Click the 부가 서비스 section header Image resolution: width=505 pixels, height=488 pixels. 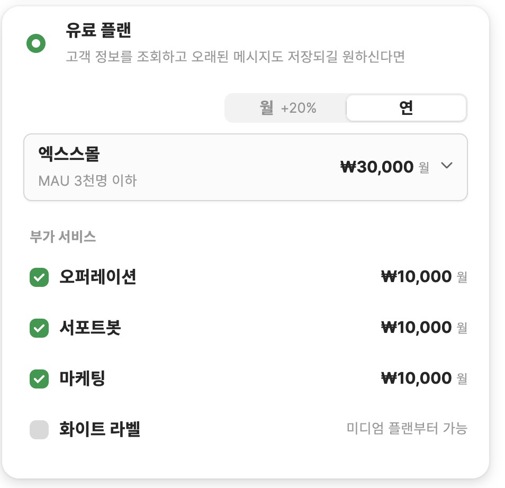coord(63,237)
